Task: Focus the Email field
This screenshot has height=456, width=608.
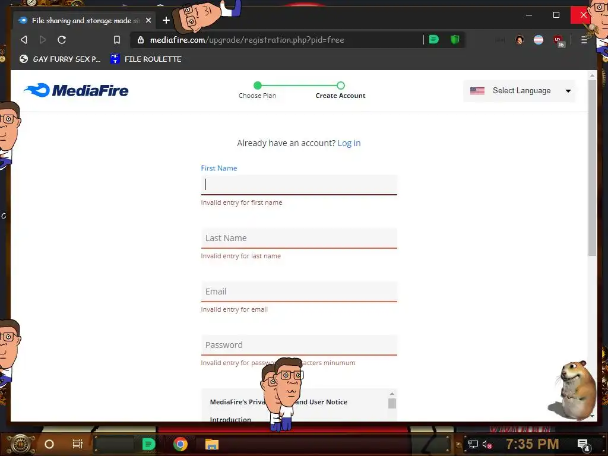Action: [x=299, y=292]
